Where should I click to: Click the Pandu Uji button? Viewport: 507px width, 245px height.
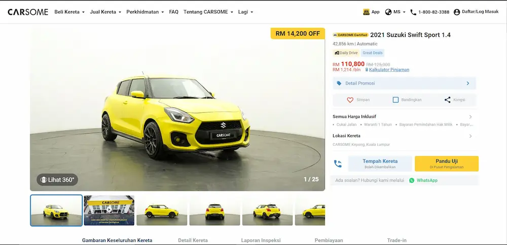447,164
